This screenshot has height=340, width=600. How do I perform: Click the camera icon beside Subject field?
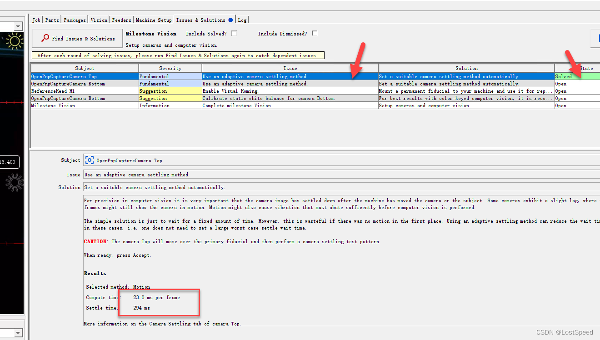[90, 160]
